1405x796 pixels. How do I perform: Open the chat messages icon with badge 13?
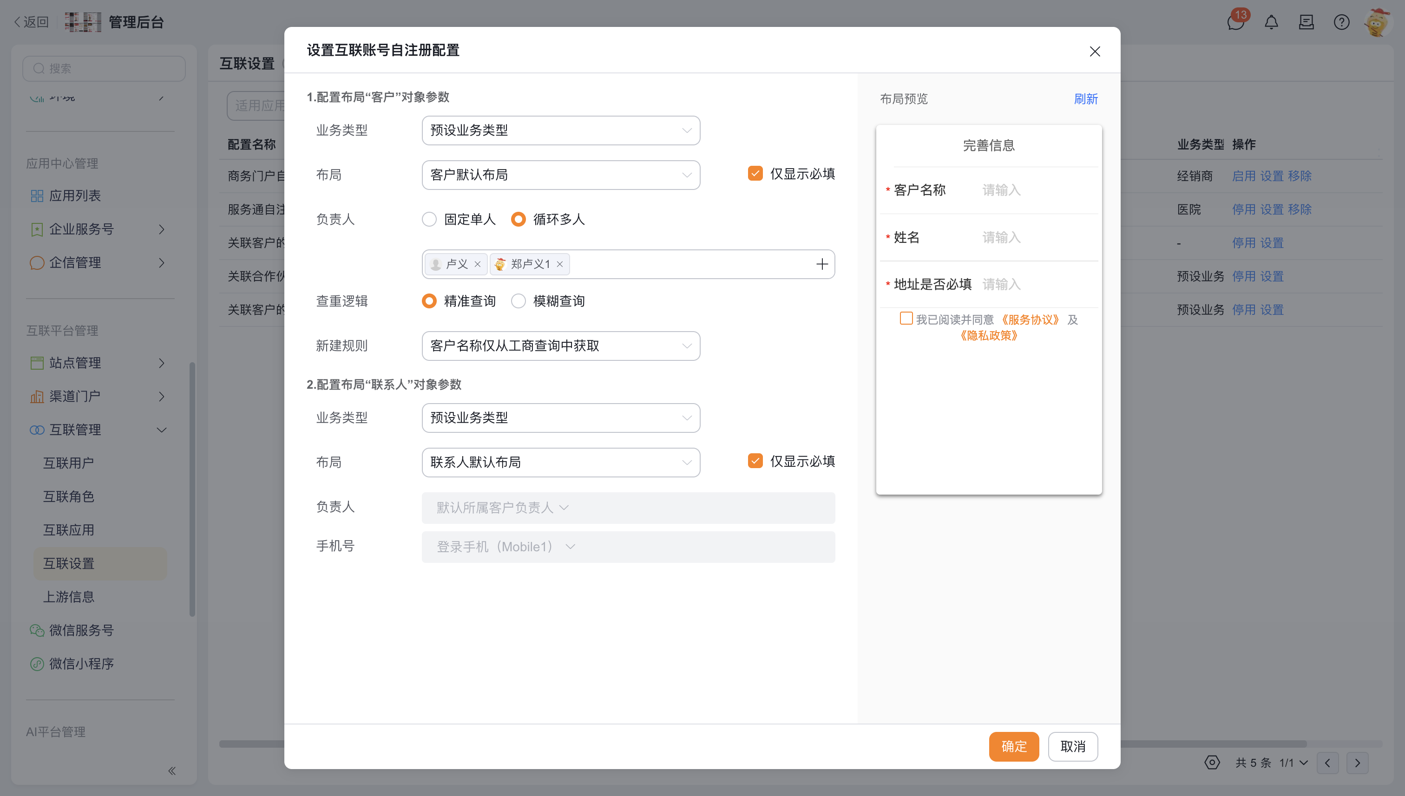[1235, 22]
